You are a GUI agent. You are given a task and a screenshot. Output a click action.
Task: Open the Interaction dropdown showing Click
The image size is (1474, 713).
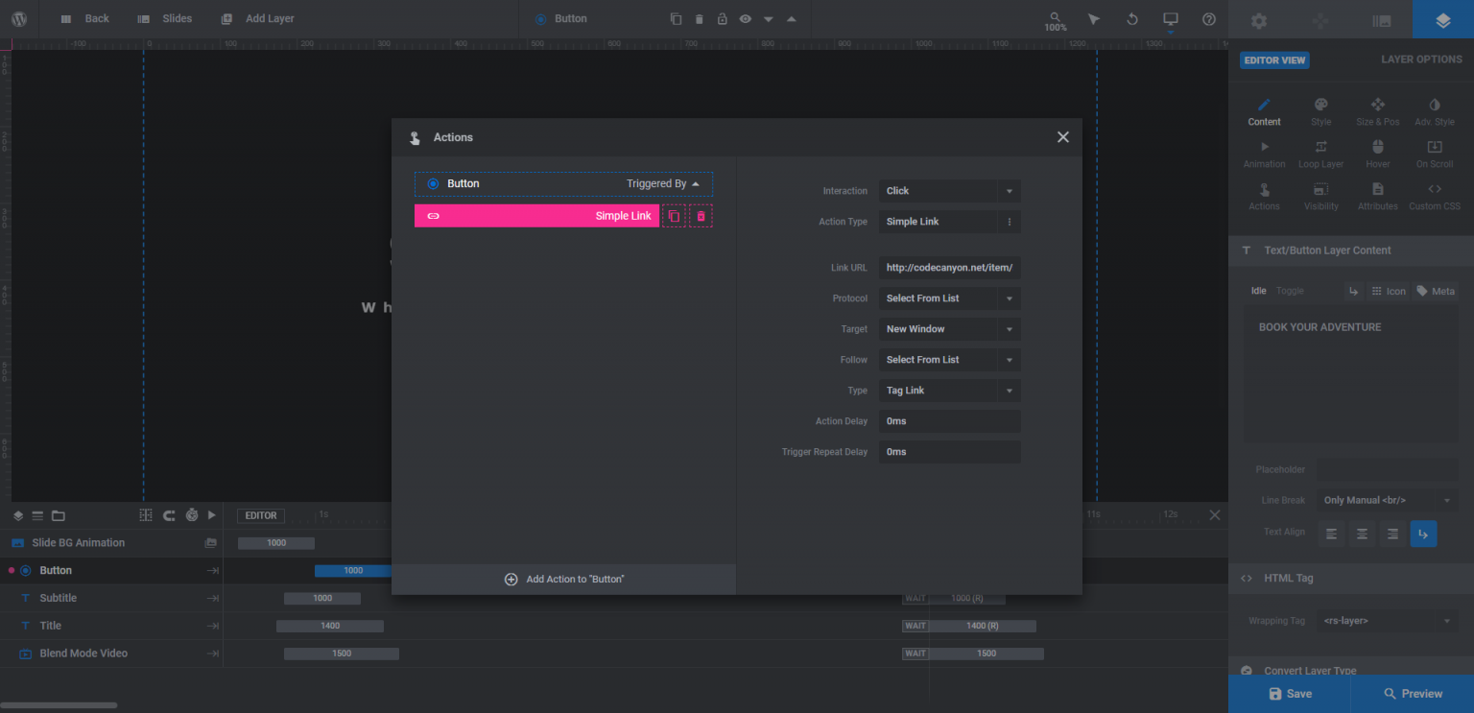tap(948, 191)
